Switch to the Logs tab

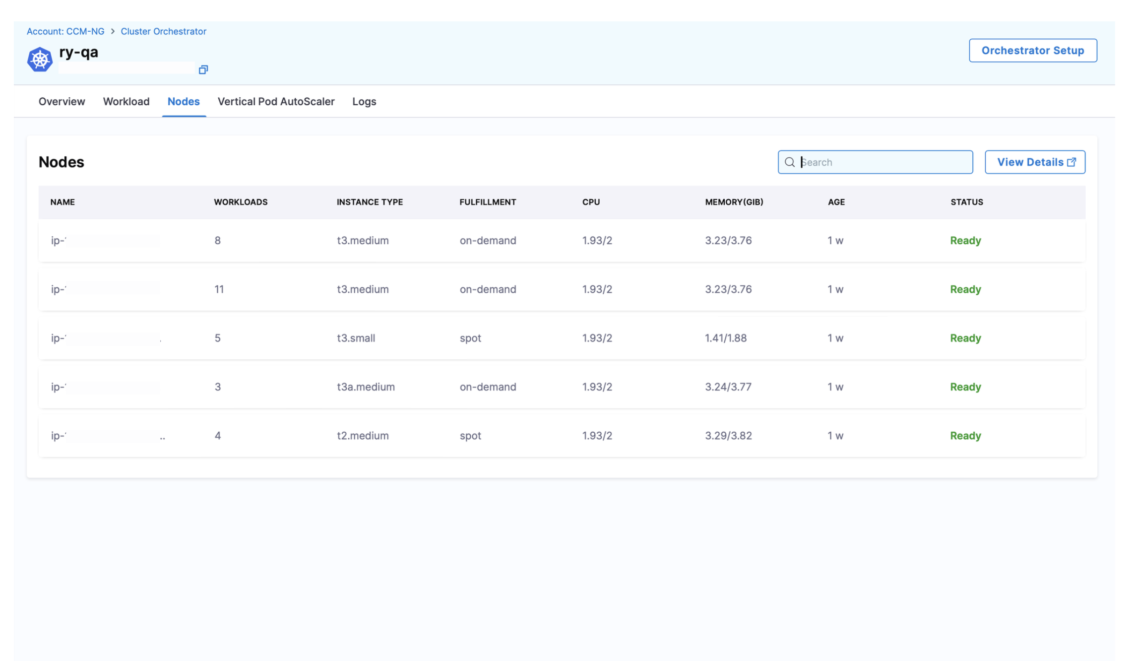[364, 101]
